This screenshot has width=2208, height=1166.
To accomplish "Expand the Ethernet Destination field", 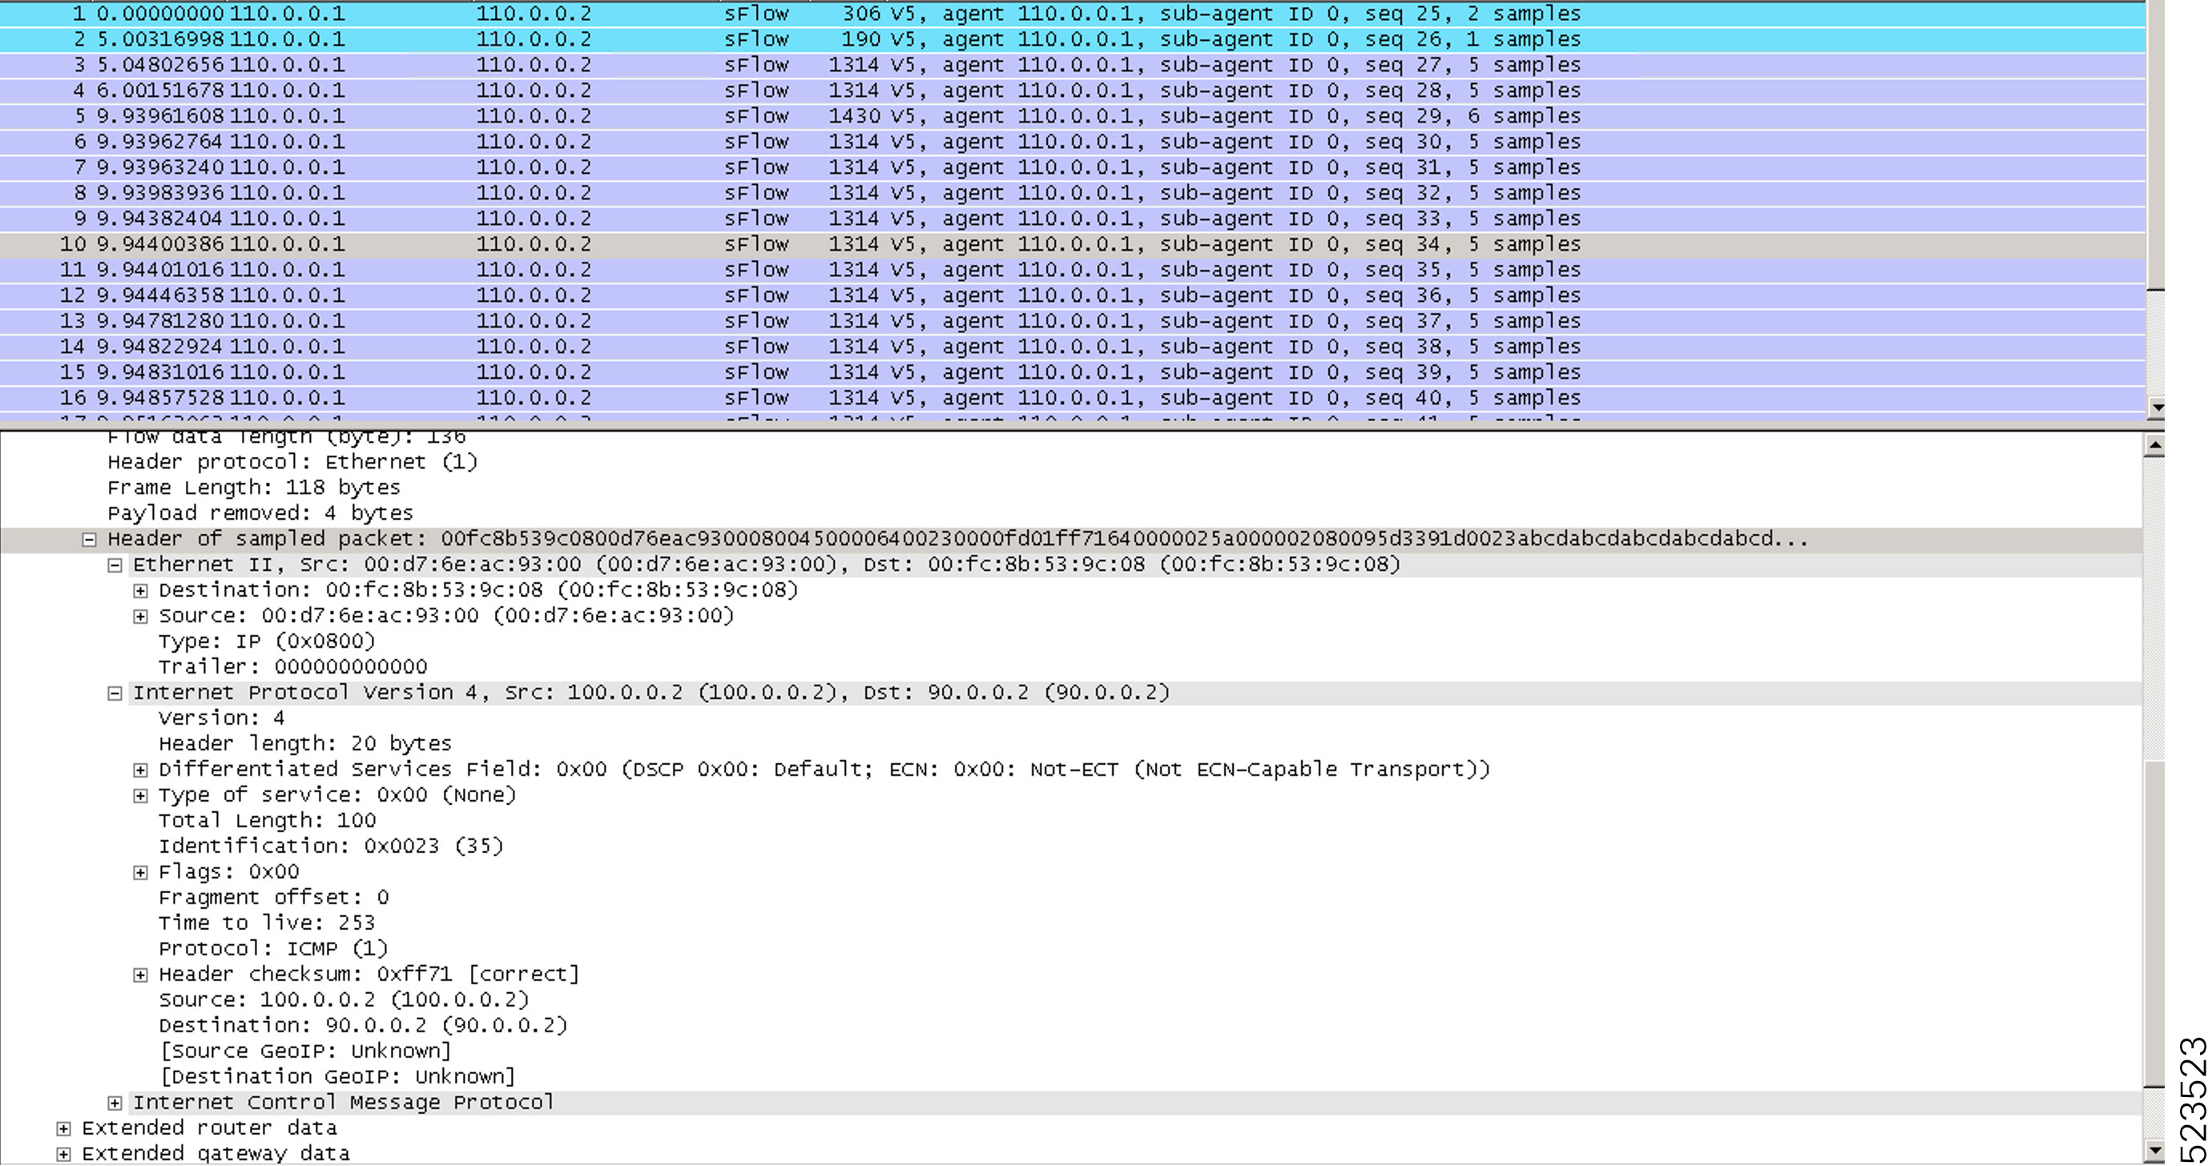I will click(x=140, y=591).
